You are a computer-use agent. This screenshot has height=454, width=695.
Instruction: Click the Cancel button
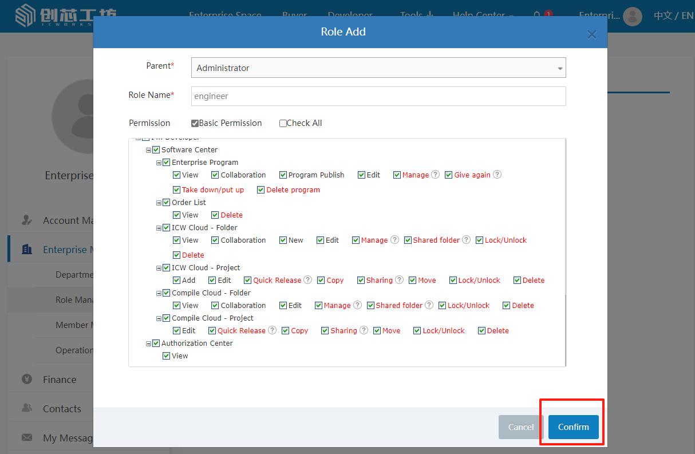tap(521, 427)
